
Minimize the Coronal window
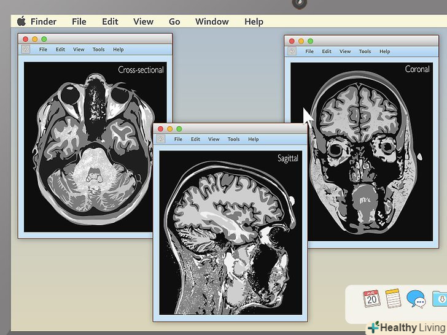tap(301, 41)
